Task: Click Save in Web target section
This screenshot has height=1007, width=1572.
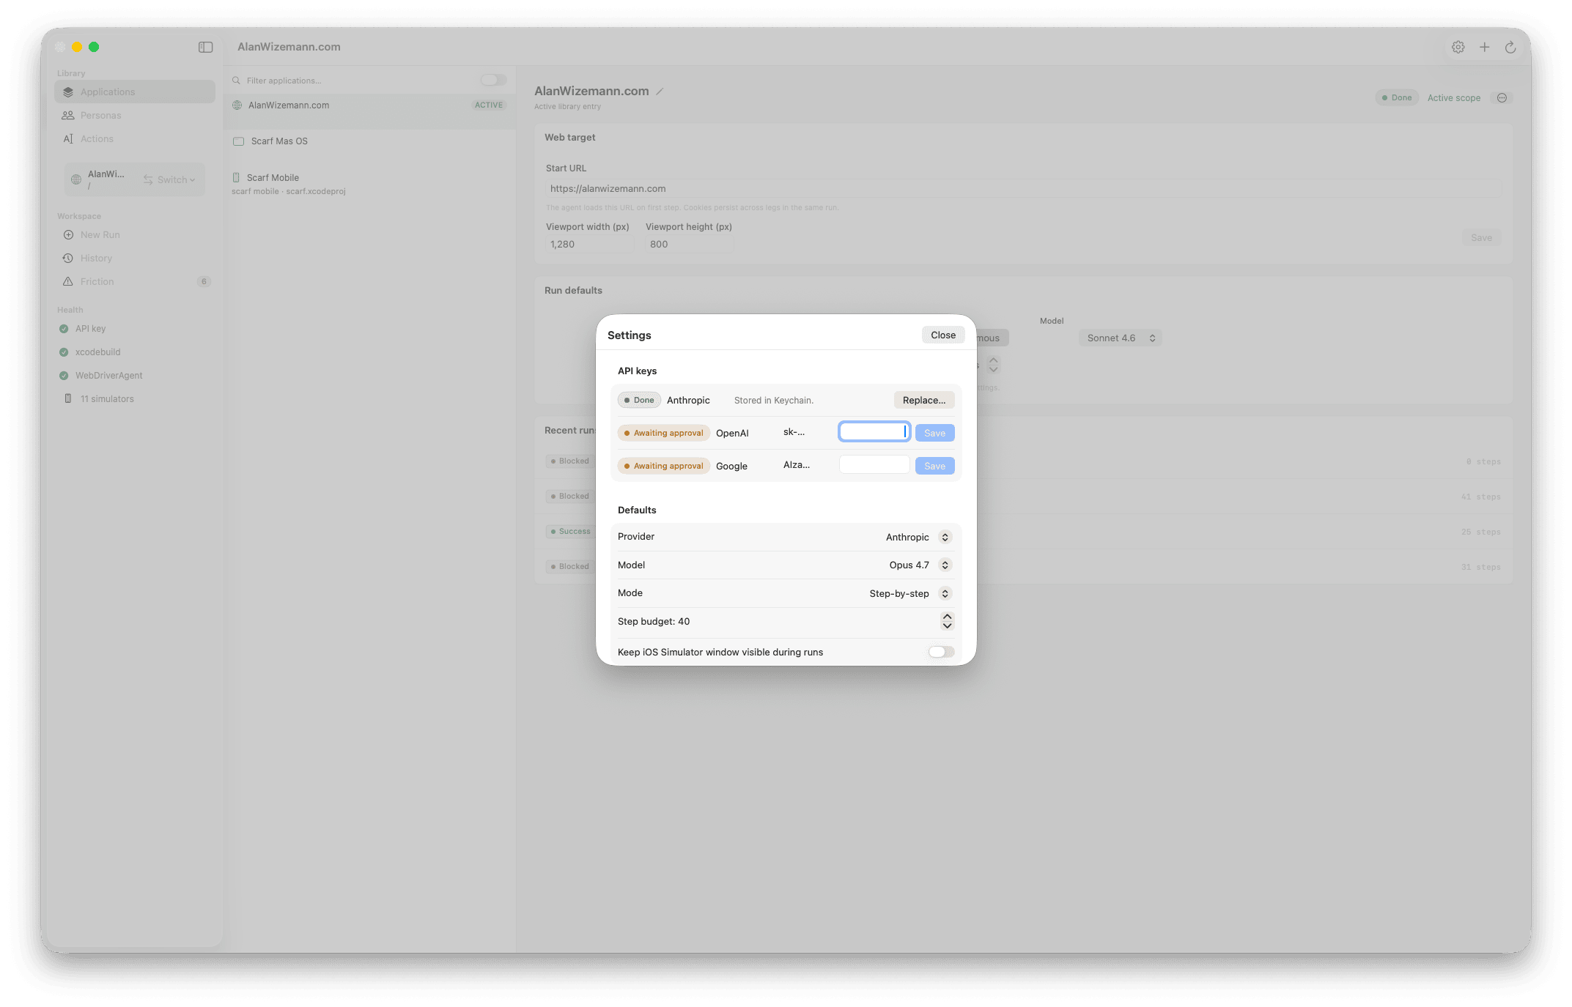Action: coord(1481,237)
